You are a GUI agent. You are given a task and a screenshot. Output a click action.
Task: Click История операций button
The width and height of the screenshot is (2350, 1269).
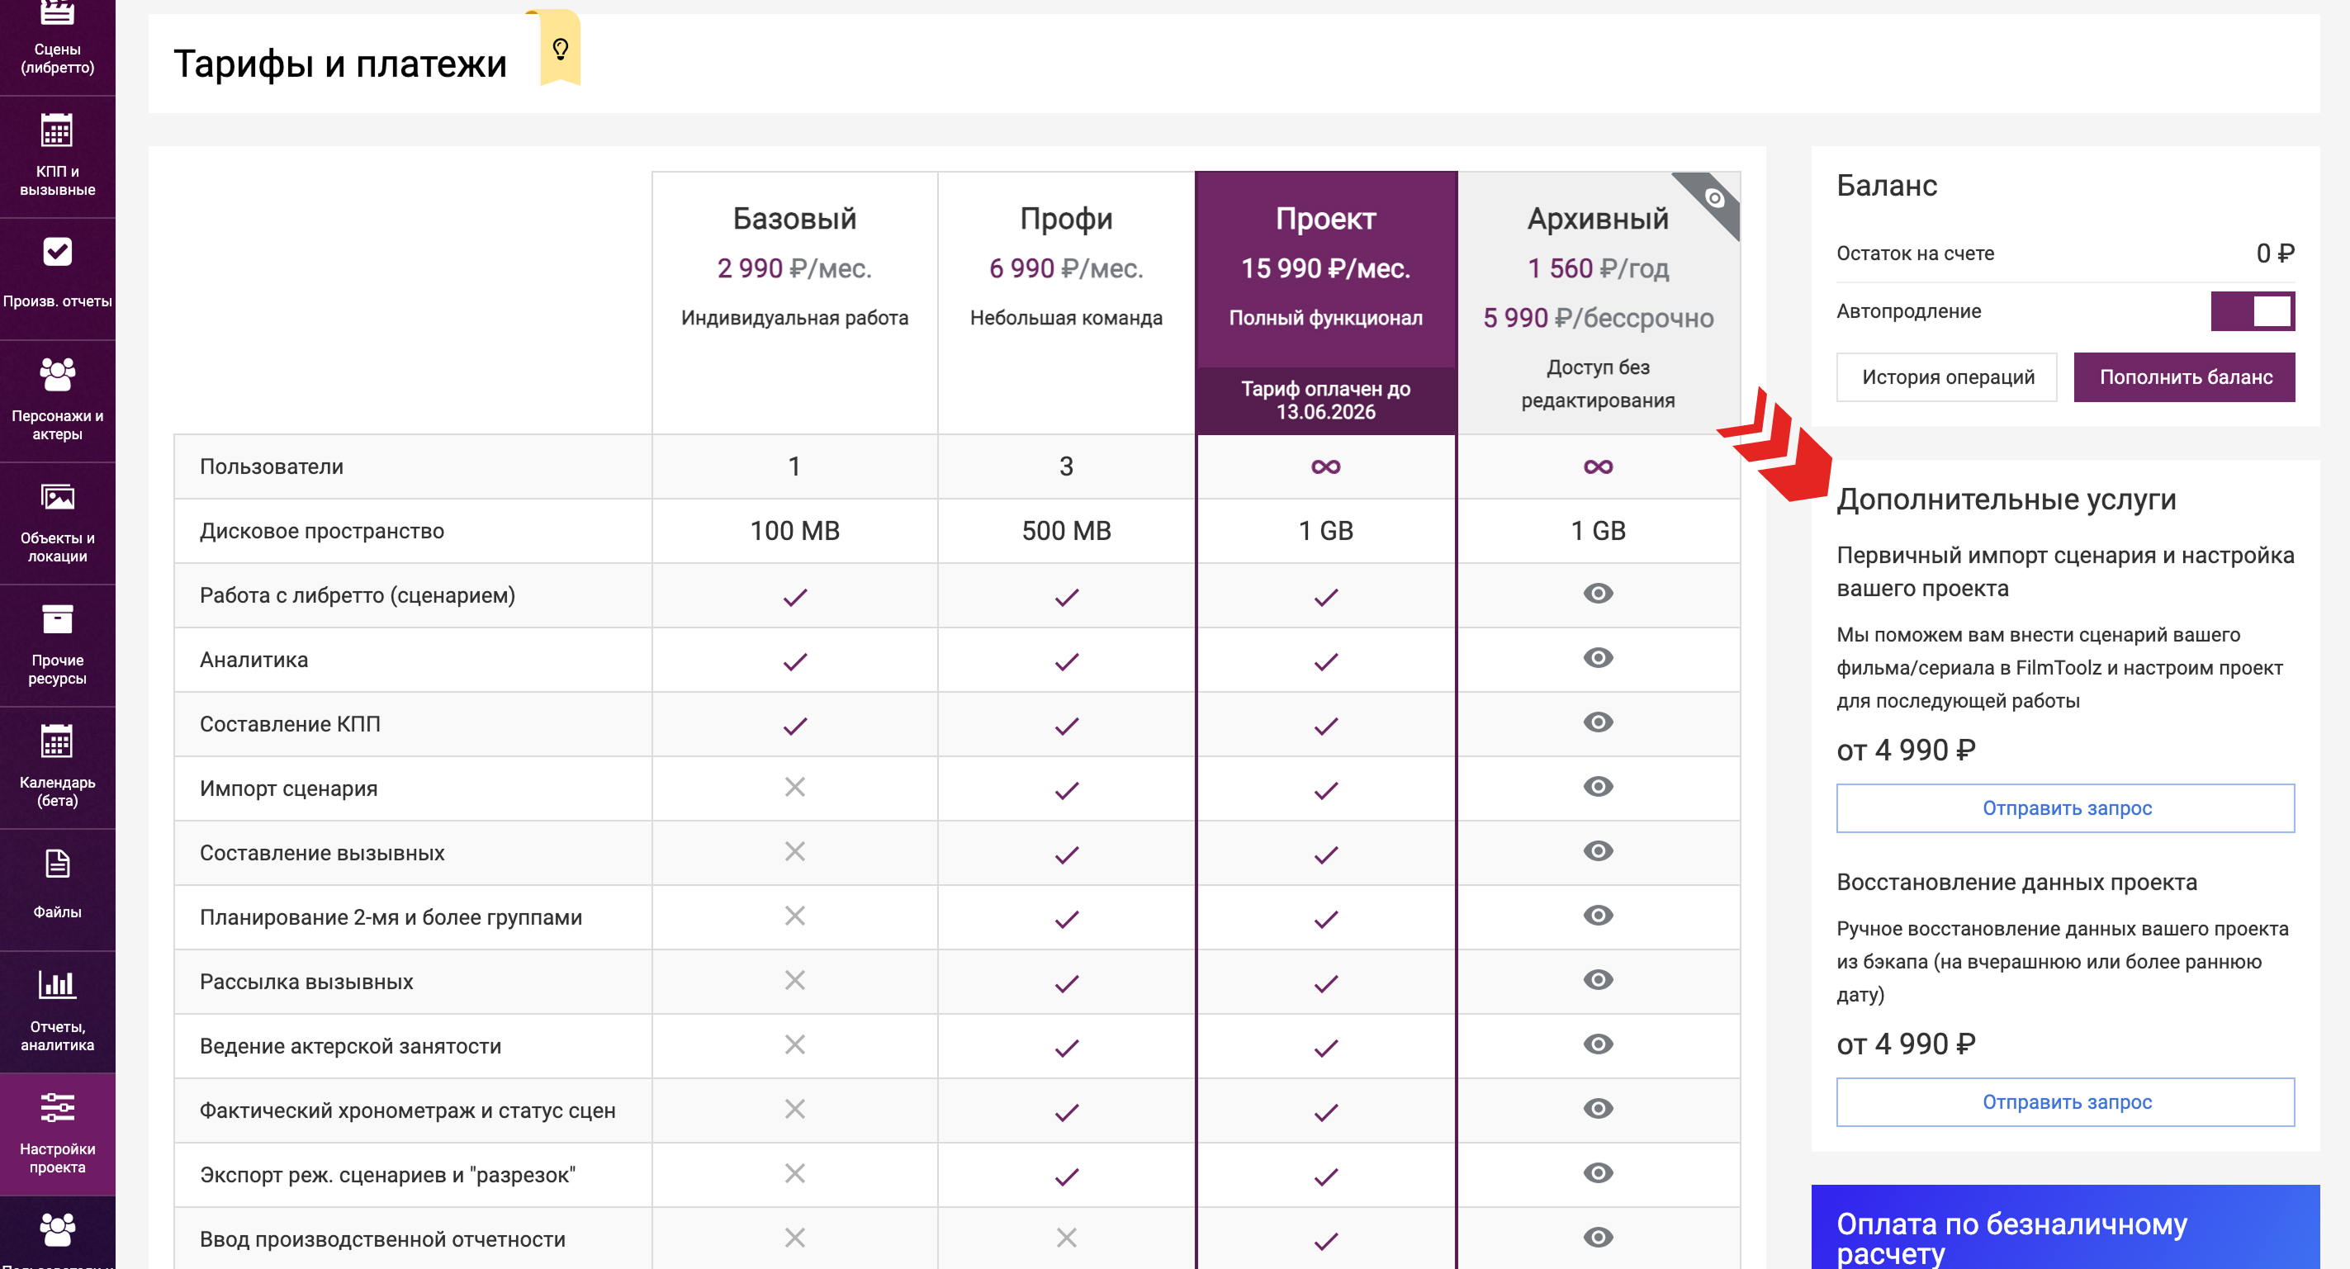(x=1947, y=376)
